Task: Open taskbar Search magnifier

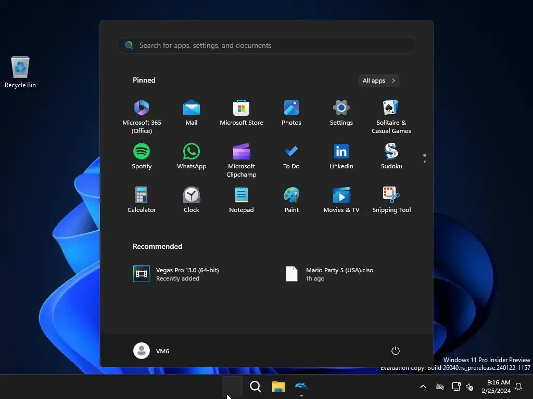Action: [x=255, y=387]
